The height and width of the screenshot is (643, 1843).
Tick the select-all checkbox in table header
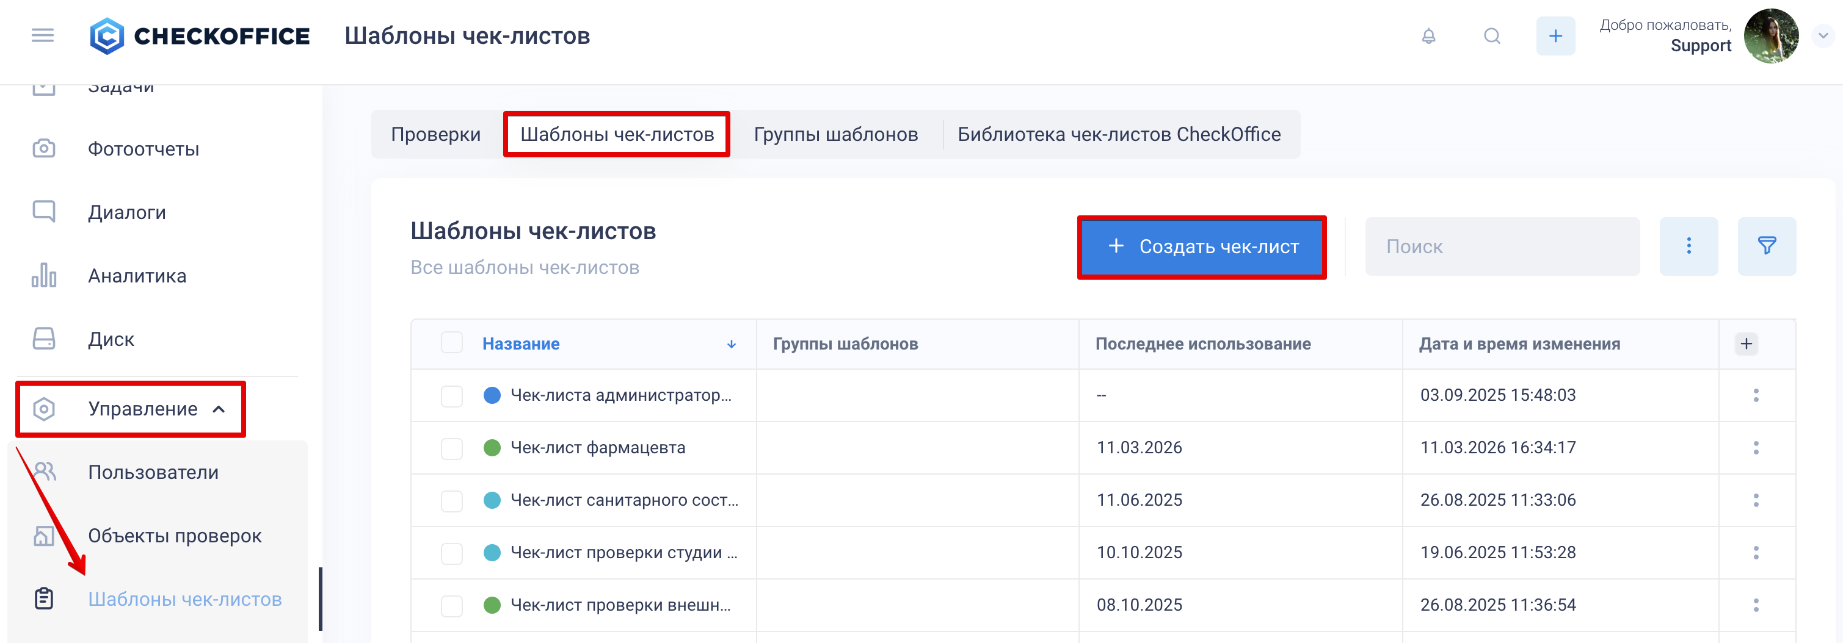click(x=451, y=343)
